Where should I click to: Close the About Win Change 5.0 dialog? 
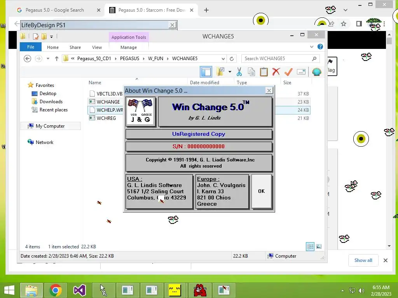click(269, 90)
